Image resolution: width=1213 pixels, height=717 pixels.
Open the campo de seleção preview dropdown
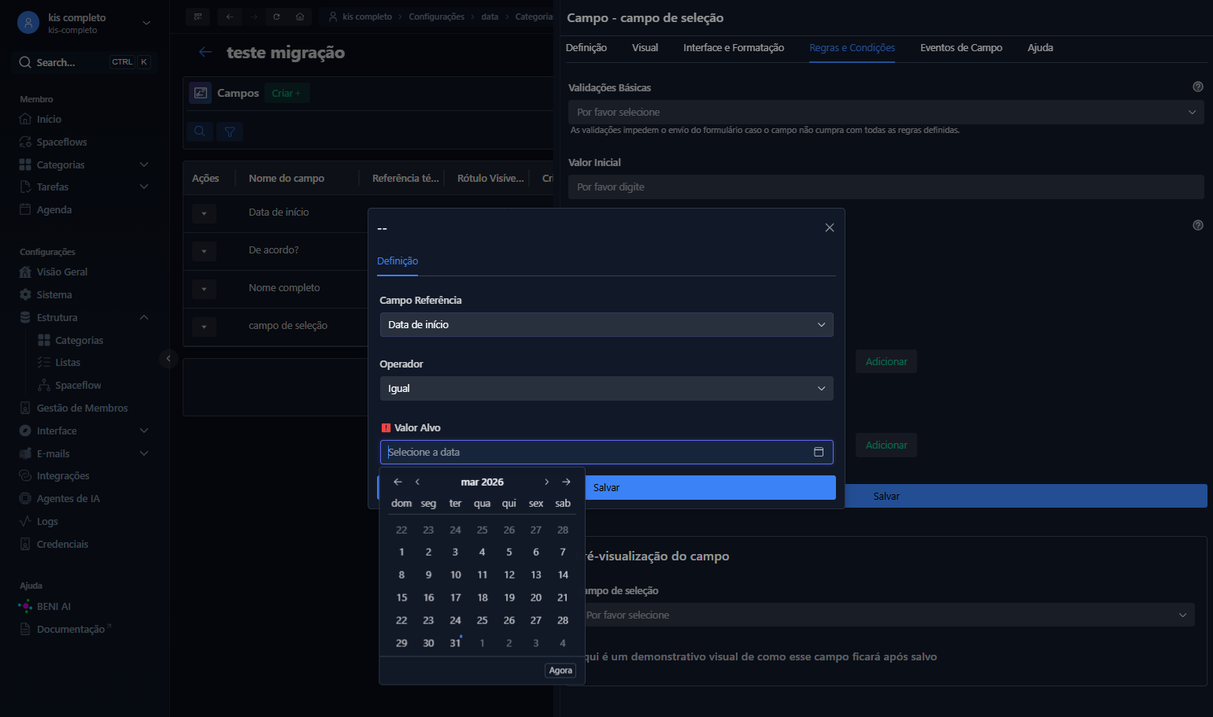click(x=886, y=615)
